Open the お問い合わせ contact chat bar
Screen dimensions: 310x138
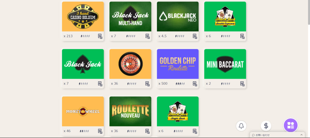pos(277,135)
